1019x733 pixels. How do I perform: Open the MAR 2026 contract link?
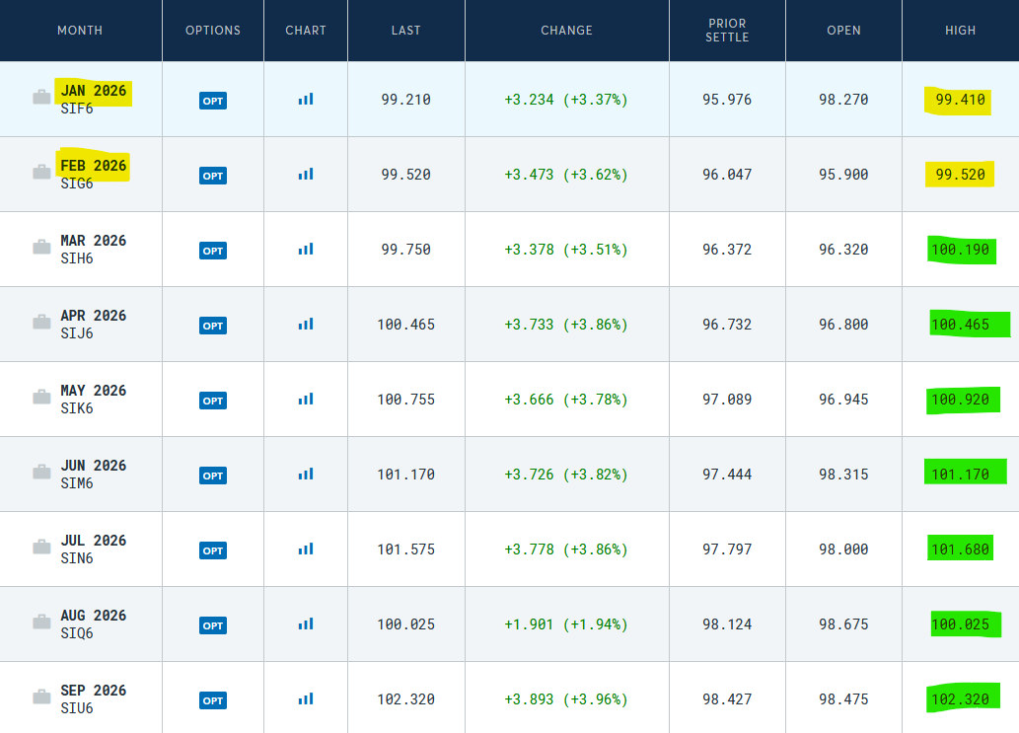coord(93,241)
